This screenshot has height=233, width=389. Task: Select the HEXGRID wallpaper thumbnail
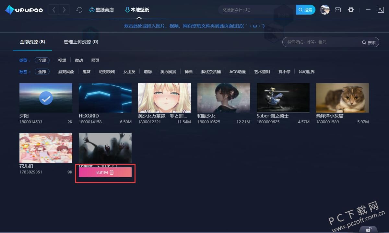[105, 98]
